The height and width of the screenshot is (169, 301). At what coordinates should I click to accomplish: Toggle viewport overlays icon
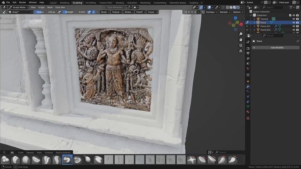[x=209, y=8]
